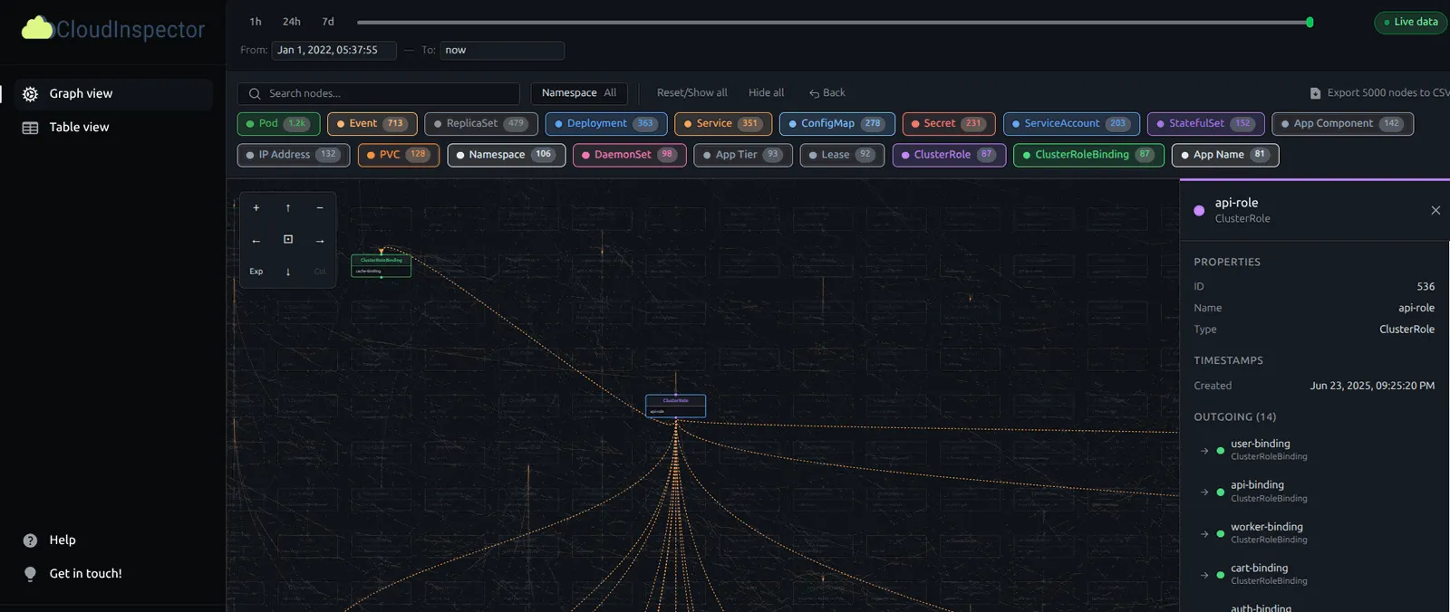Toggle the Lease node filter
Screen dimensions: 1450x612
[x=842, y=156]
